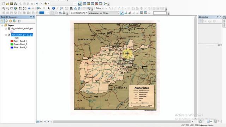Image resolution: width=226 pixels, height=127 pixels.
Task: Pause map drawing
Action: click(x=48, y=122)
